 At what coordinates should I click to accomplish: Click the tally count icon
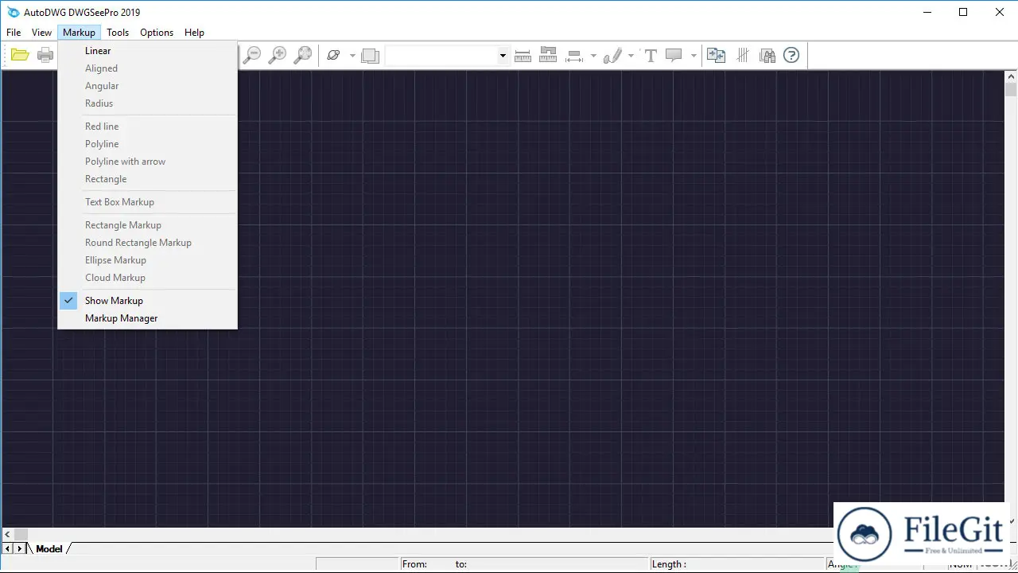tap(743, 55)
